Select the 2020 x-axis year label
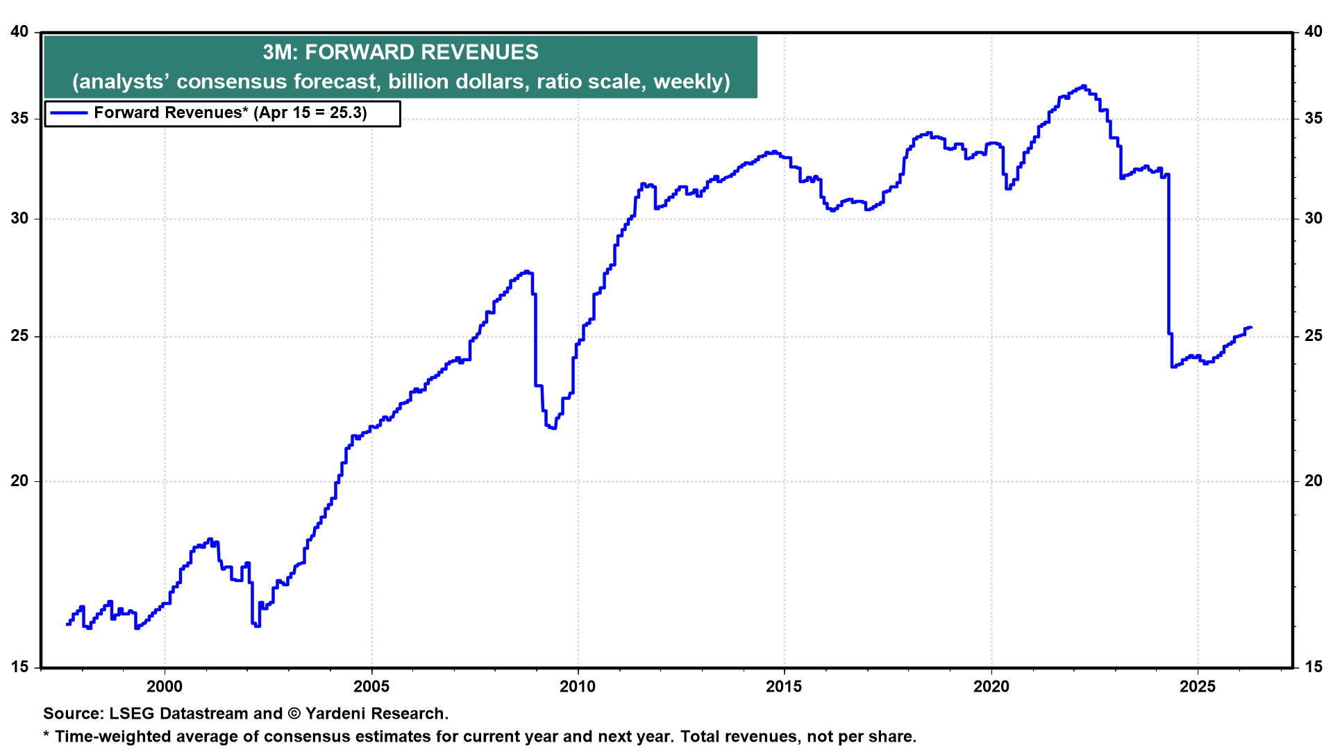The width and height of the screenshot is (1333, 750). point(991,687)
